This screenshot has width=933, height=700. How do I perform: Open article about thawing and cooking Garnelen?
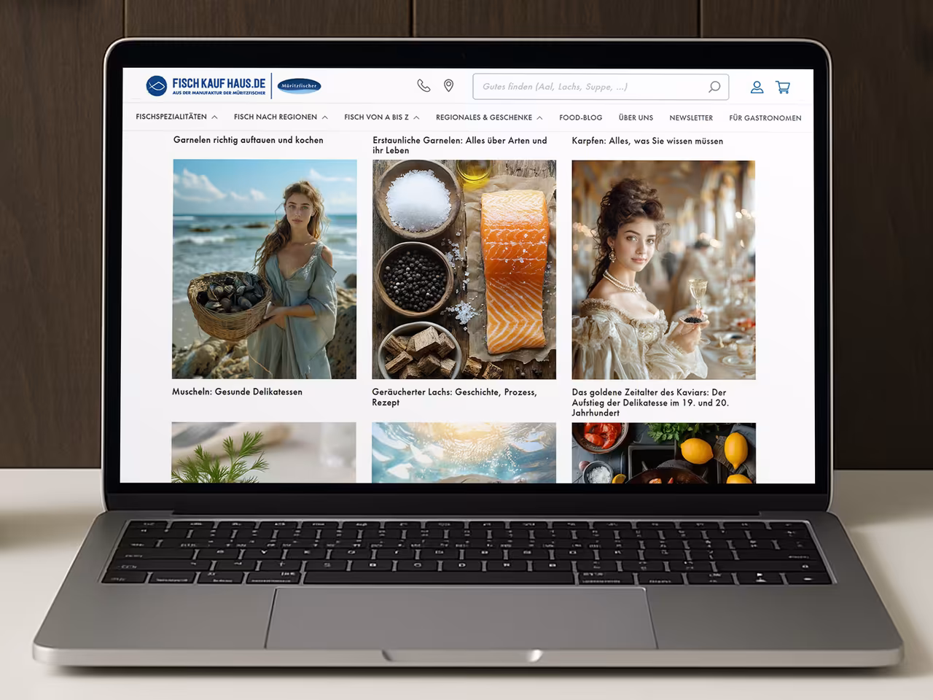(x=248, y=140)
